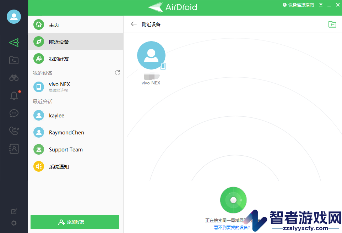Click the 最近会话 section label
This screenshot has height=233, width=342.
(43, 101)
